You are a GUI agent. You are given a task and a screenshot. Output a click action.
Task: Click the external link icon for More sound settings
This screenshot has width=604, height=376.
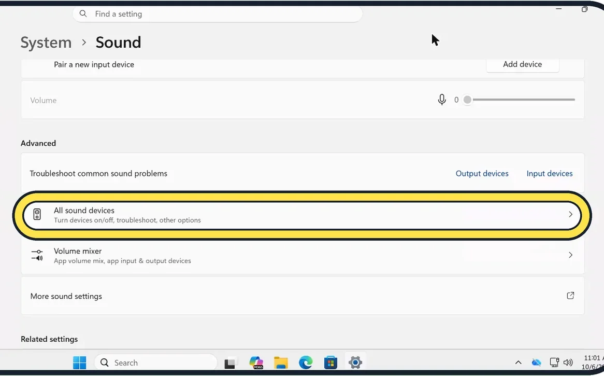570,296
